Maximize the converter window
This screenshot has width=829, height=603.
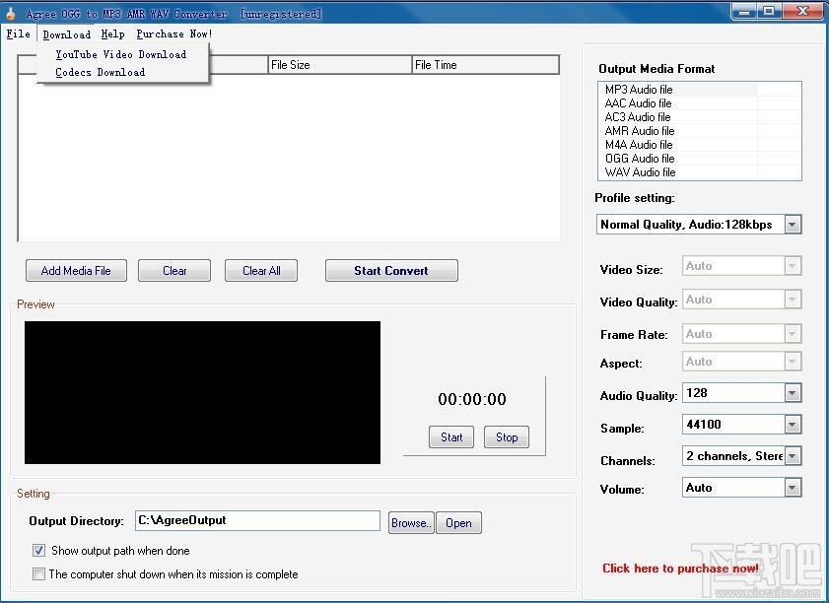[769, 12]
